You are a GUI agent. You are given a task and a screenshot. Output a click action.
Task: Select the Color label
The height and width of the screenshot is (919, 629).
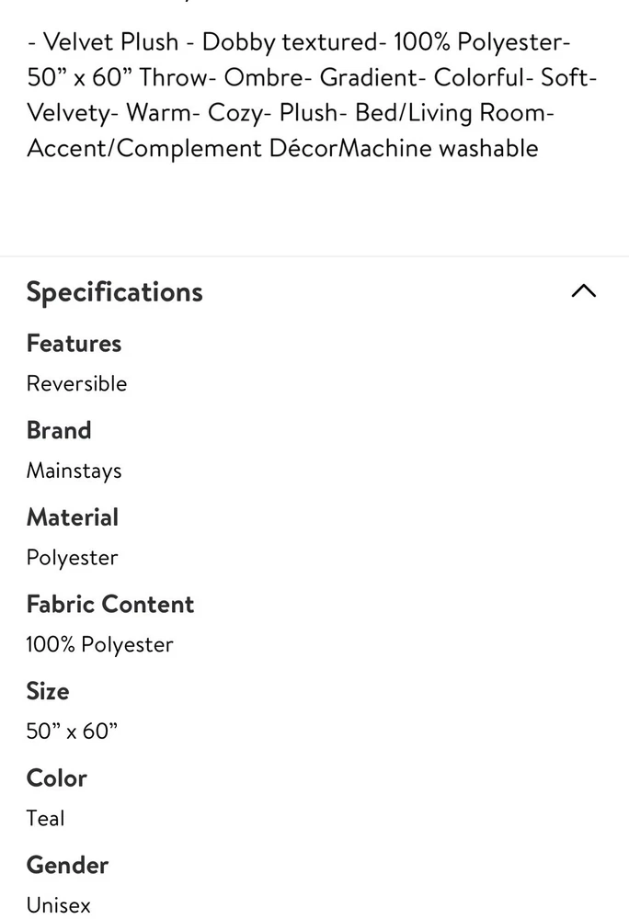click(x=57, y=777)
